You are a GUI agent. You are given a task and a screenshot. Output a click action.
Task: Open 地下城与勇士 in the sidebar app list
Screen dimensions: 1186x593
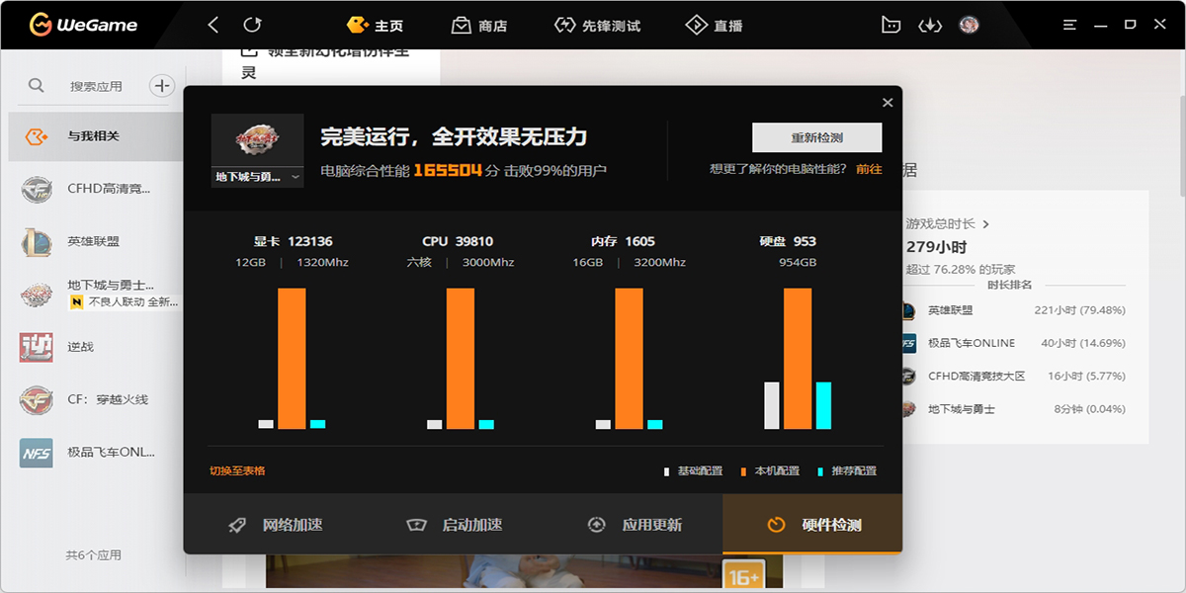(96, 294)
